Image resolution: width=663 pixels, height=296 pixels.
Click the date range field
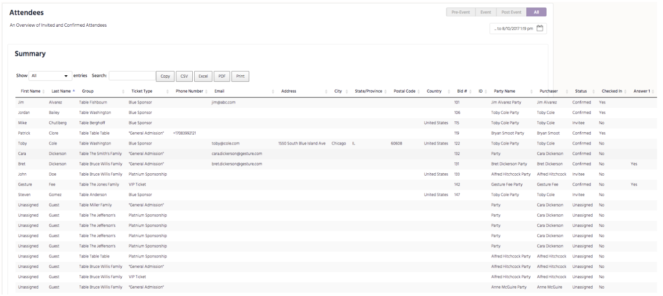518,28
